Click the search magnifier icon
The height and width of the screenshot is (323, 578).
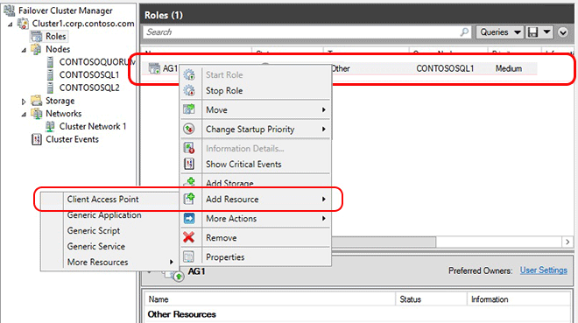tap(464, 32)
